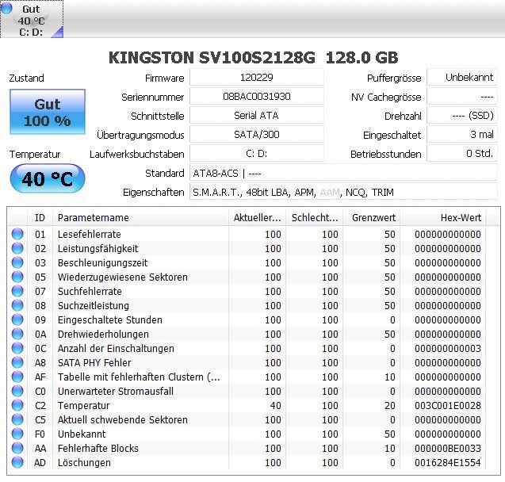Click status orb of Eingeschaltete Stunden row
Viewport: 505px width, 482px height.
pyautogui.click(x=17, y=319)
